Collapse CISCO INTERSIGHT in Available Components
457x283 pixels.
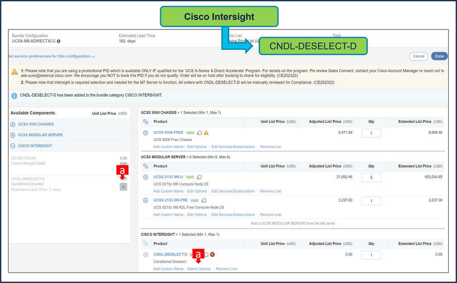(13, 146)
